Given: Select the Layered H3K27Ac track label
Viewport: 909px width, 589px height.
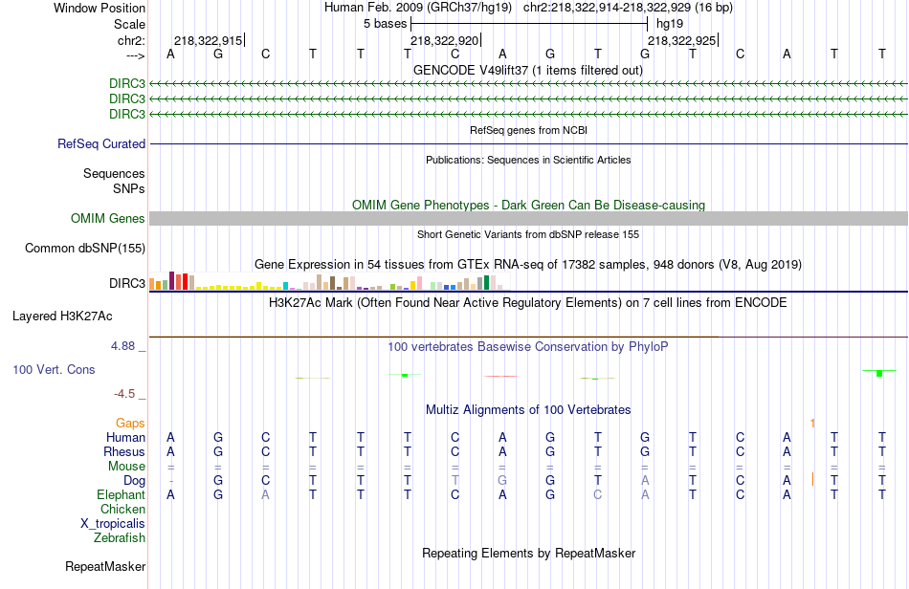Looking at the screenshot, I should coord(62,316).
